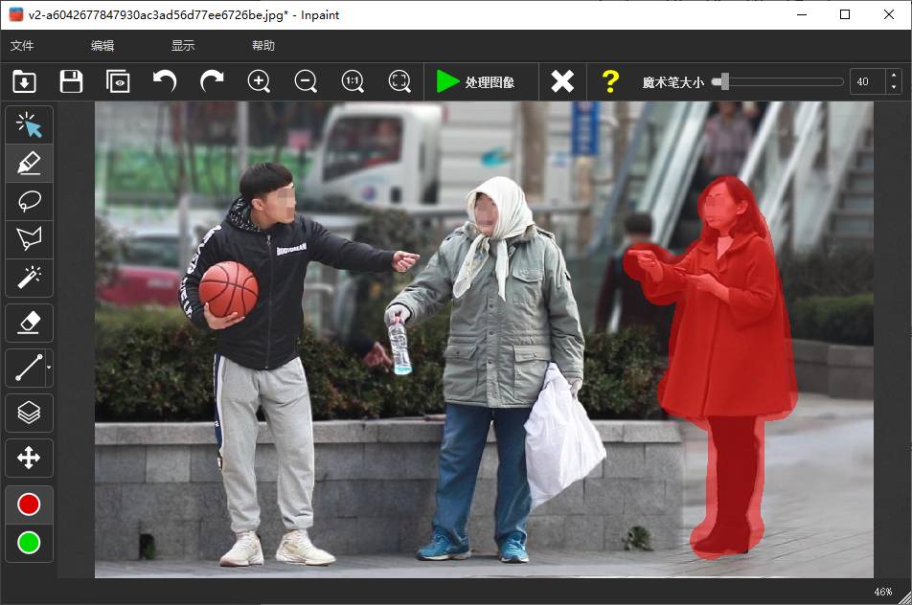This screenshot has height=605, width=912.
Task: Save the image with the floppy disk icon
Action: point(71,81)
